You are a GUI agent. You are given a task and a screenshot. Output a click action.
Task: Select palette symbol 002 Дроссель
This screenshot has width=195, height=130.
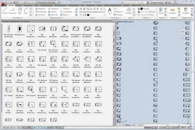pyautogui.click(x=20, y=31)
